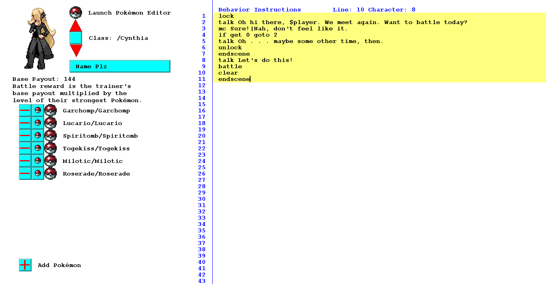Click the large Poké Ball icon beside Spiritomb
The height and width of the screenshot is (284, 546).
(50, 136)
